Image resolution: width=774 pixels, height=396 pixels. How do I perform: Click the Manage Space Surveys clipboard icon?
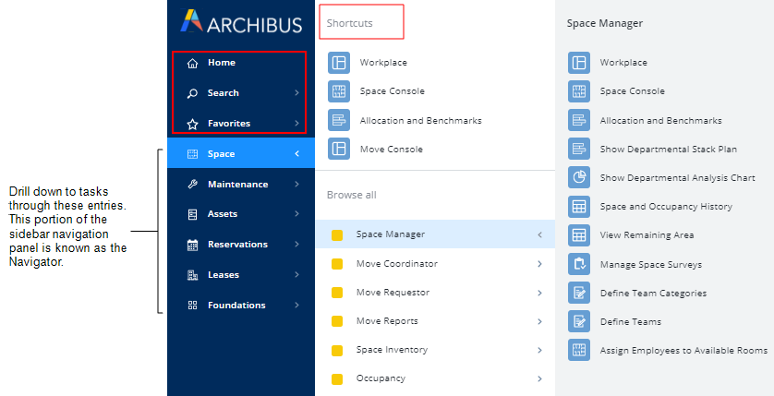click(579, 264)
